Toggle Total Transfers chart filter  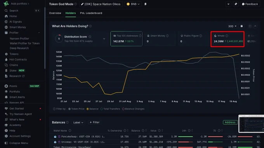110,109
